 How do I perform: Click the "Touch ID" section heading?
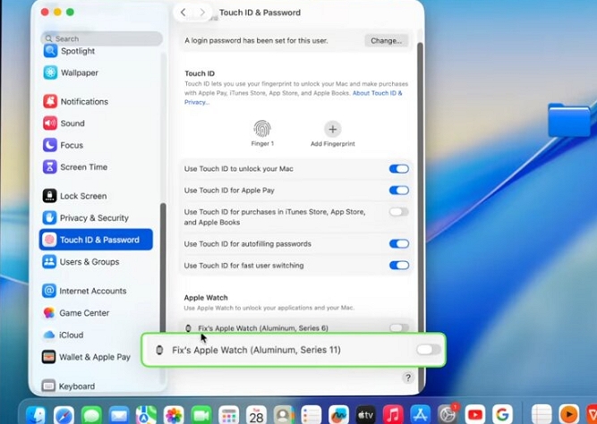click(200, 73)
